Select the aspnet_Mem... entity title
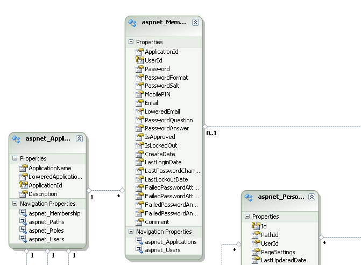This screenshot has width=361, height=265. pyautogui.click(x=164, y=22)
